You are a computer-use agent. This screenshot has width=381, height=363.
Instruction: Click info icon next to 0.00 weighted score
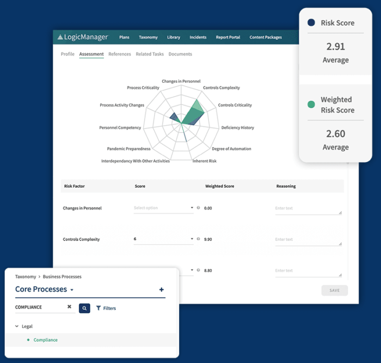tap(198, 208)
